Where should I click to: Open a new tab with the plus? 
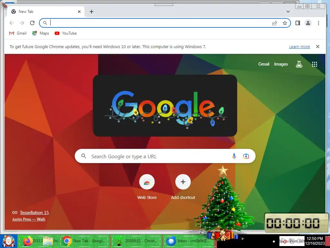point(91,12)
